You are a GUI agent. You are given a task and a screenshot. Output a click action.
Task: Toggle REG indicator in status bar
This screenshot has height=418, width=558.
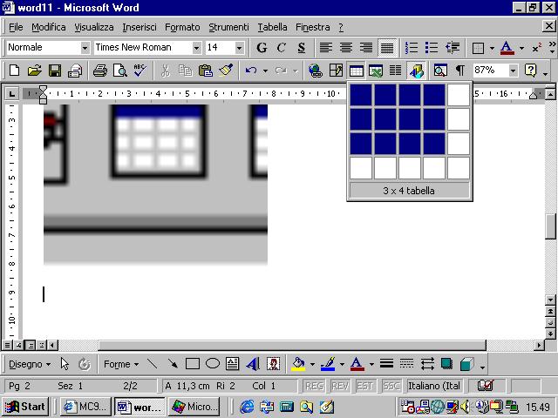314,386
